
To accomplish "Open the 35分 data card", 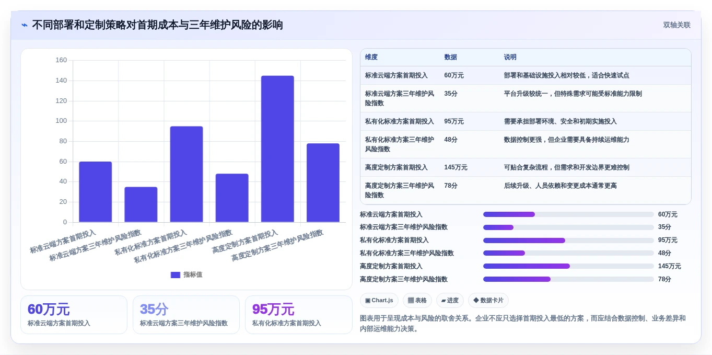I will click(x=186, y=315).
